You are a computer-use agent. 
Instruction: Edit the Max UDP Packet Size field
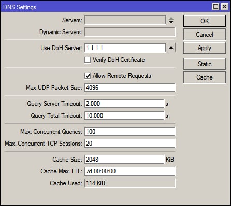click(129, 88)
